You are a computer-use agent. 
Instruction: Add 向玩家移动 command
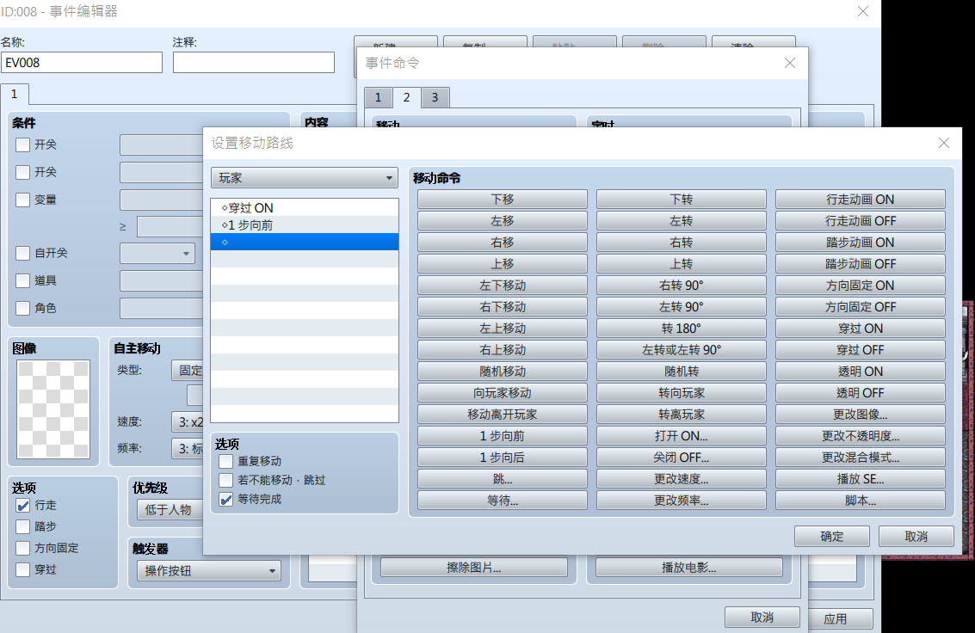click(502, 393)
